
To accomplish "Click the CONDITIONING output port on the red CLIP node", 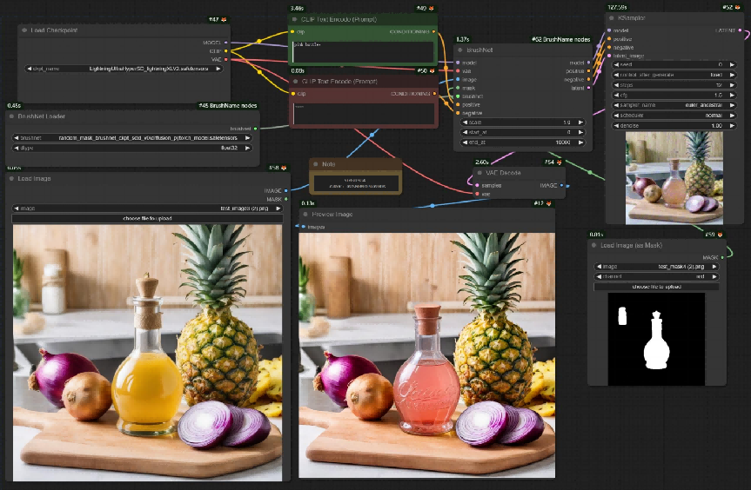I will [x=435, y=94].
